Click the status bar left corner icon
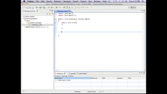This screenshot has height=94, width=167. coord(24,91)
